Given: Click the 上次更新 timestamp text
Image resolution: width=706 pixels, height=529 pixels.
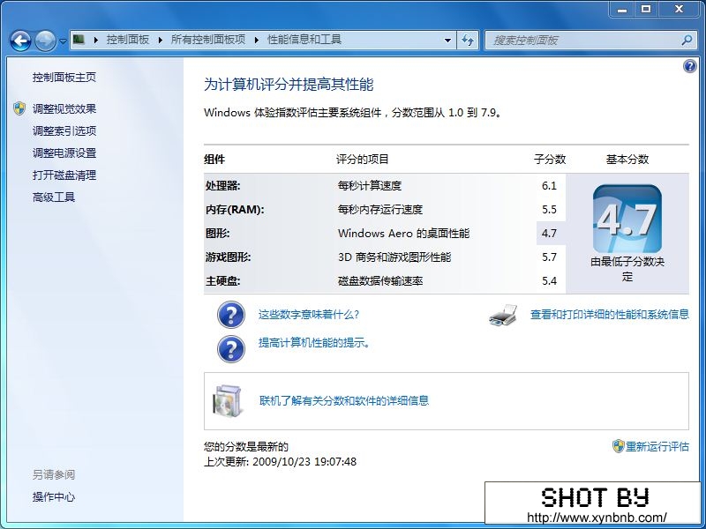Looking at the screenshot, I should [x=280, y=461].
